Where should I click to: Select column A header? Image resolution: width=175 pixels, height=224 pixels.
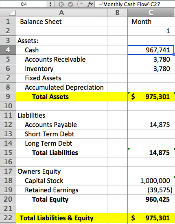61,13
